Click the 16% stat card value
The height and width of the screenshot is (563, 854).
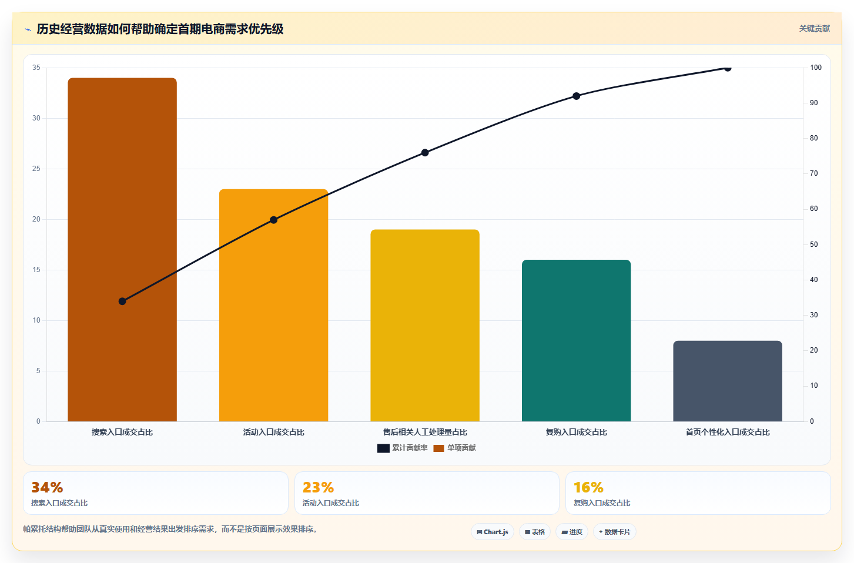[588, 487]
